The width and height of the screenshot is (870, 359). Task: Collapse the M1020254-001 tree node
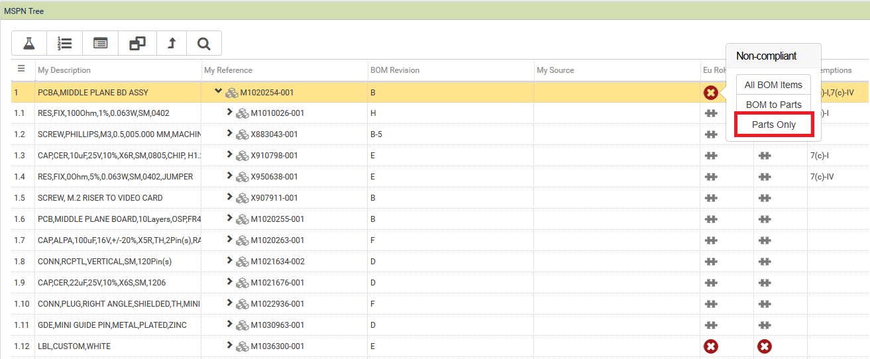[218, 92]
